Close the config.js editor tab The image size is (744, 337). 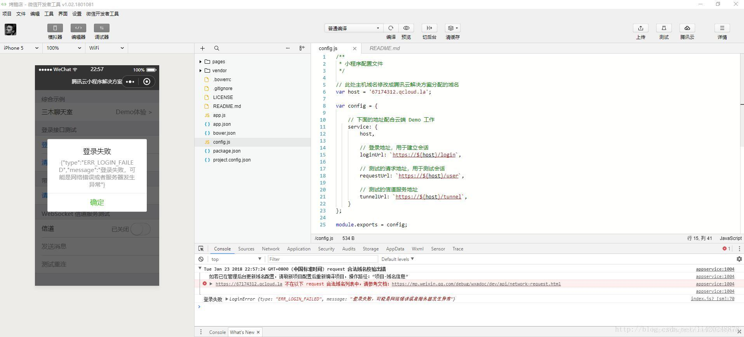(x=355, y=49)
